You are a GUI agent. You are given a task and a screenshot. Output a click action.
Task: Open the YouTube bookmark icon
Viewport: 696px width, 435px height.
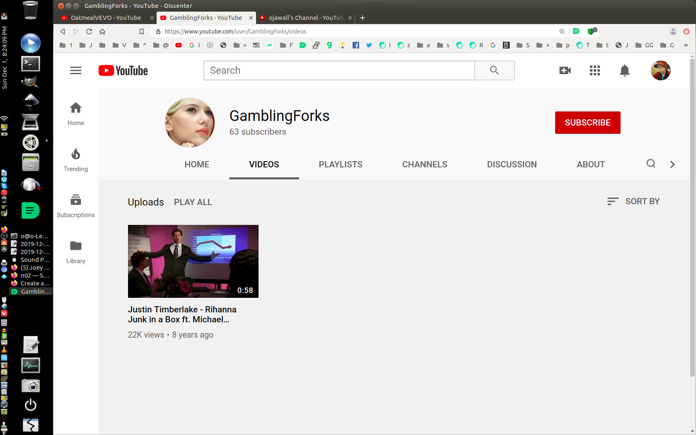tap(179, 45)
